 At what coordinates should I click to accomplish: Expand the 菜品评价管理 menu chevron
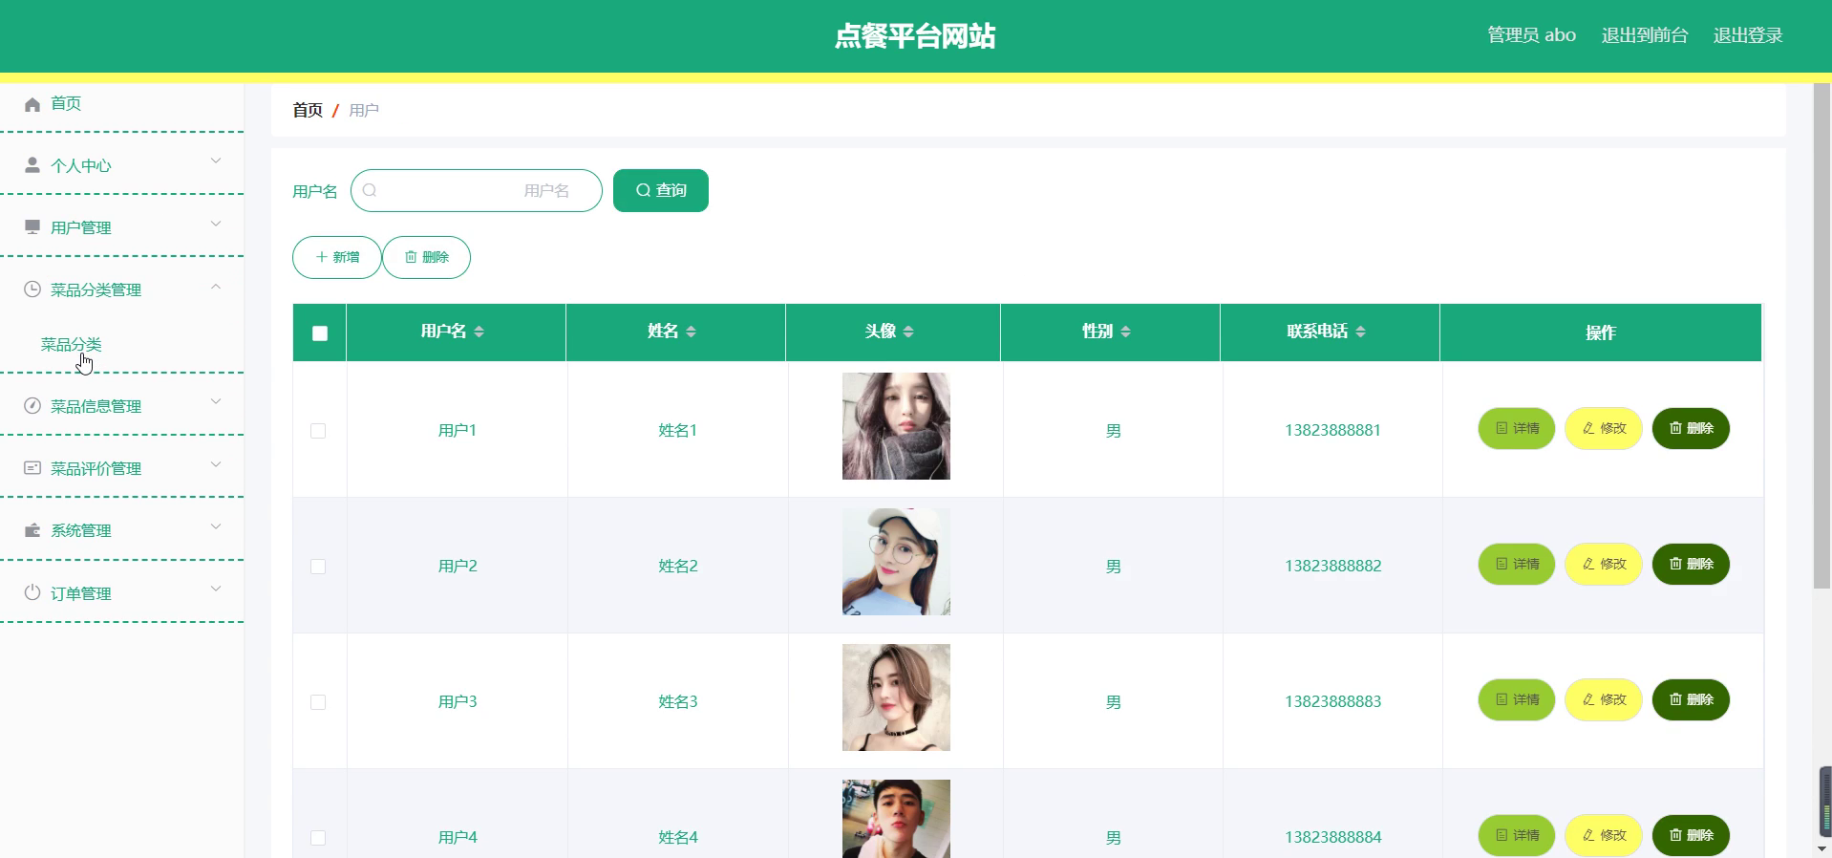pos(216,464)
